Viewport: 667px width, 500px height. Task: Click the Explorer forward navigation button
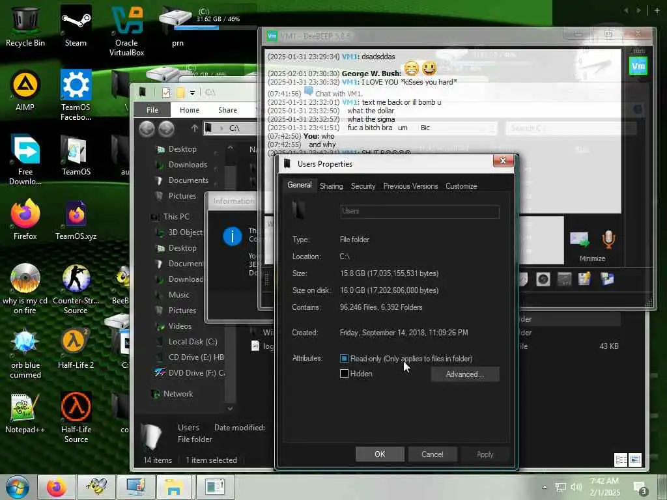click(166, 128)
